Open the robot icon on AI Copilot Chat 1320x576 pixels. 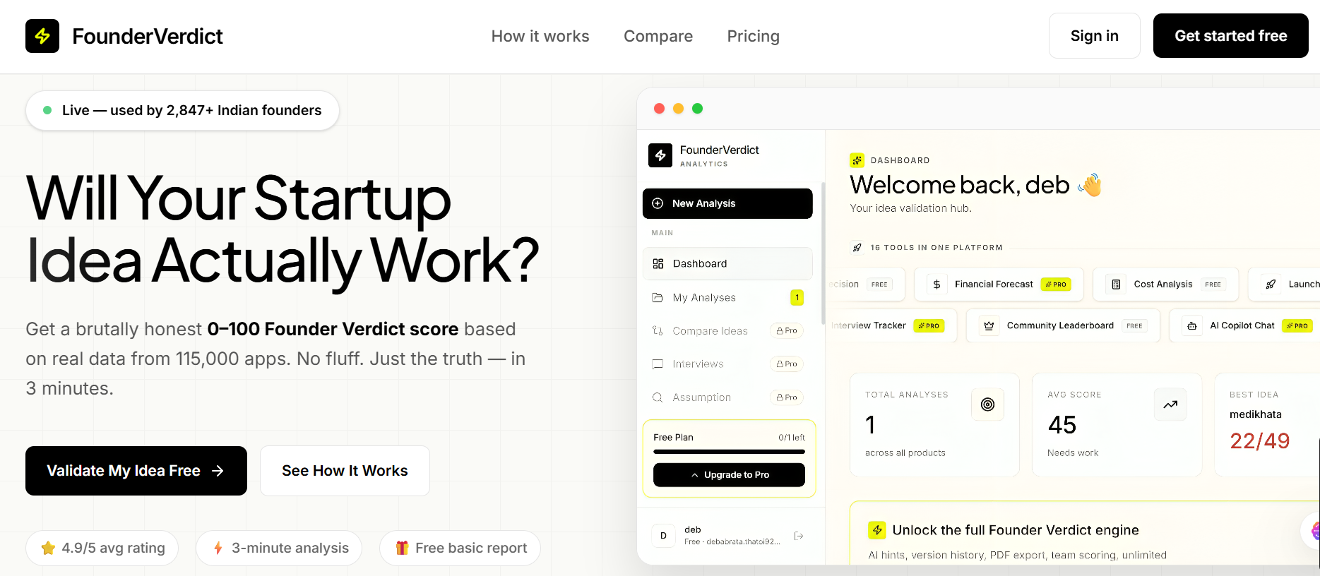tap(1191, 325)
